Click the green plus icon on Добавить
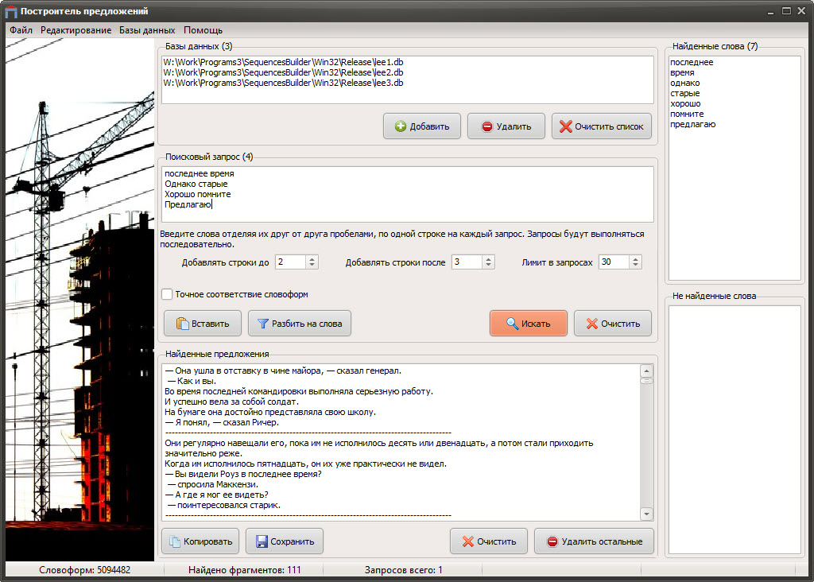The height and width of the screenshot is (582, 814). [x=401, y=126]
